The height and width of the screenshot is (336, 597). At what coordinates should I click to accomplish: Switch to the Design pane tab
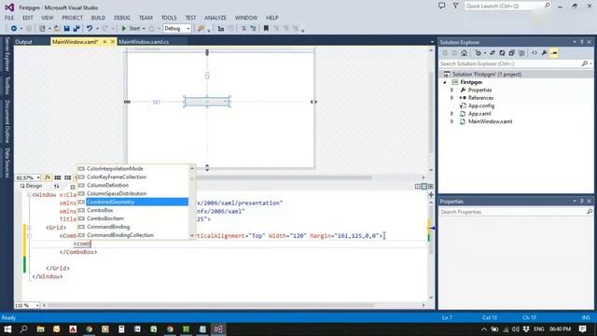31,186
